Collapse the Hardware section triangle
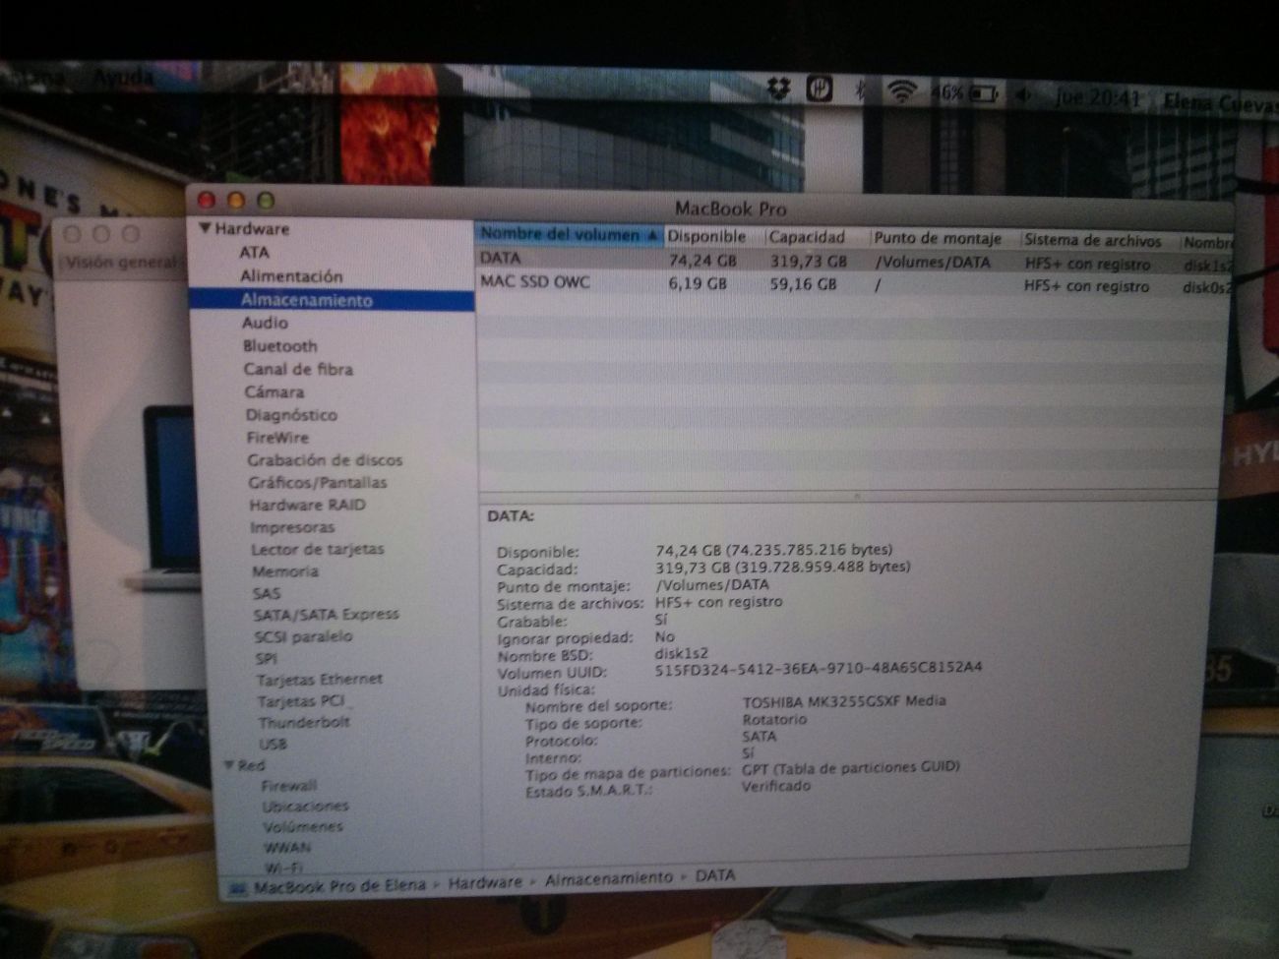Image resolution: width=1279 pixels, height=959 pixels. pos(205,228)
